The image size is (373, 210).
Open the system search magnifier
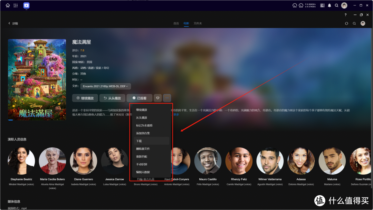pos(337,5)
